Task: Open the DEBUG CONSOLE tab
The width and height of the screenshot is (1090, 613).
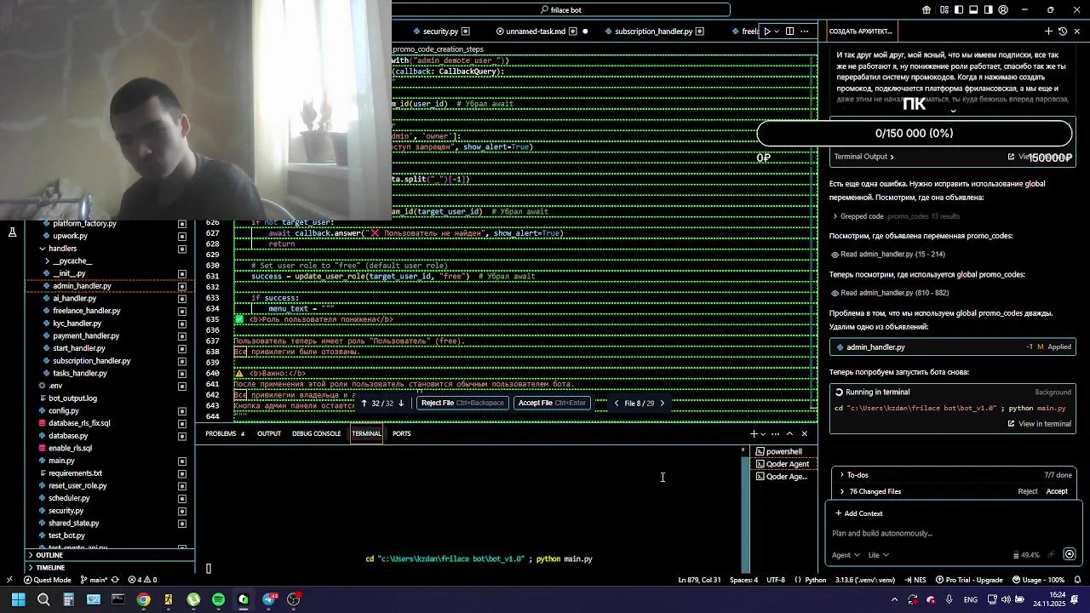Action: pyautogui.click(x=316, y=434)
